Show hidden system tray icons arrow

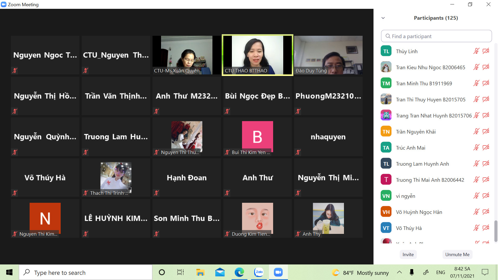tap(399, 272)
